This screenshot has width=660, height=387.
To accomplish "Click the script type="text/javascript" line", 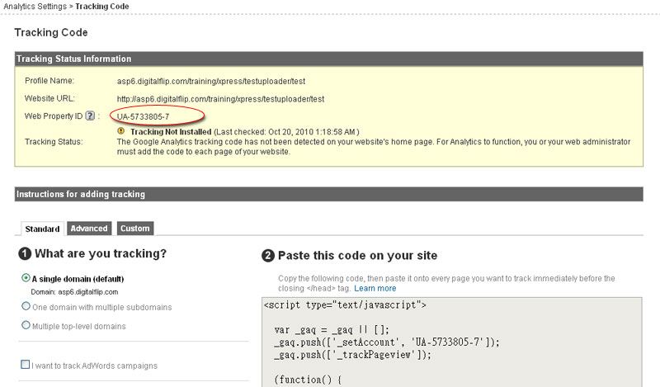I will pyautogui.click(x=345, y=304).
